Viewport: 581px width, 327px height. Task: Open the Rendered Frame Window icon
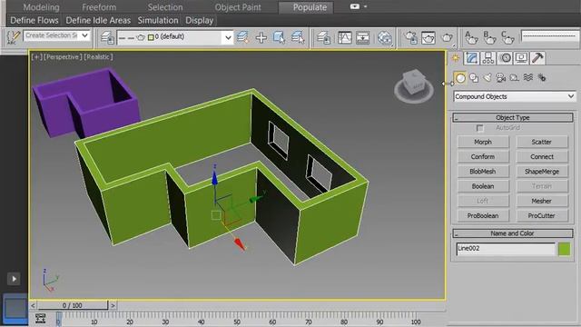(x=428, y=37)
